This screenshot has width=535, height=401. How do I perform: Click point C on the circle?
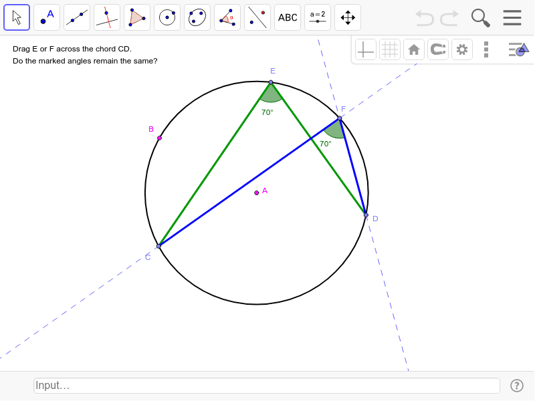click(x=158, y=246)
